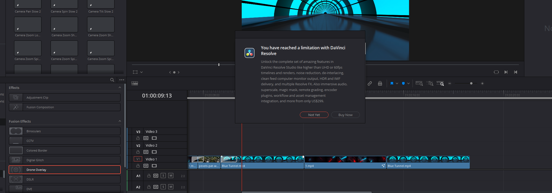Click the A1 track label

tap(138, 176)
